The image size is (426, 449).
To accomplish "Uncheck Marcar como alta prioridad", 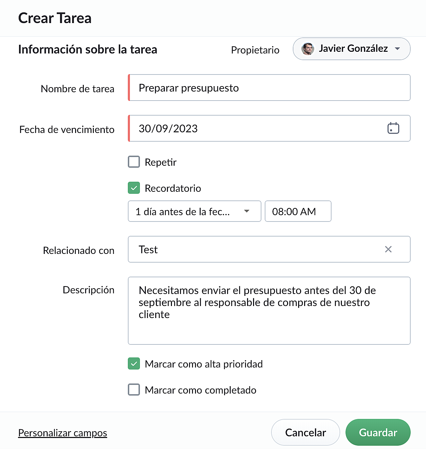I will 134,364.
